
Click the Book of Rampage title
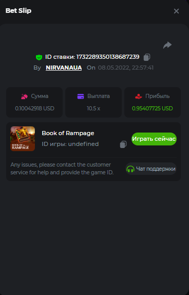coord(68,133)
